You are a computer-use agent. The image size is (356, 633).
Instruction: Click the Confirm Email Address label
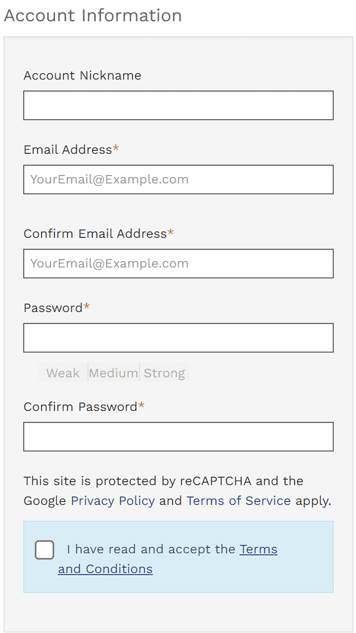click(95, 234)
